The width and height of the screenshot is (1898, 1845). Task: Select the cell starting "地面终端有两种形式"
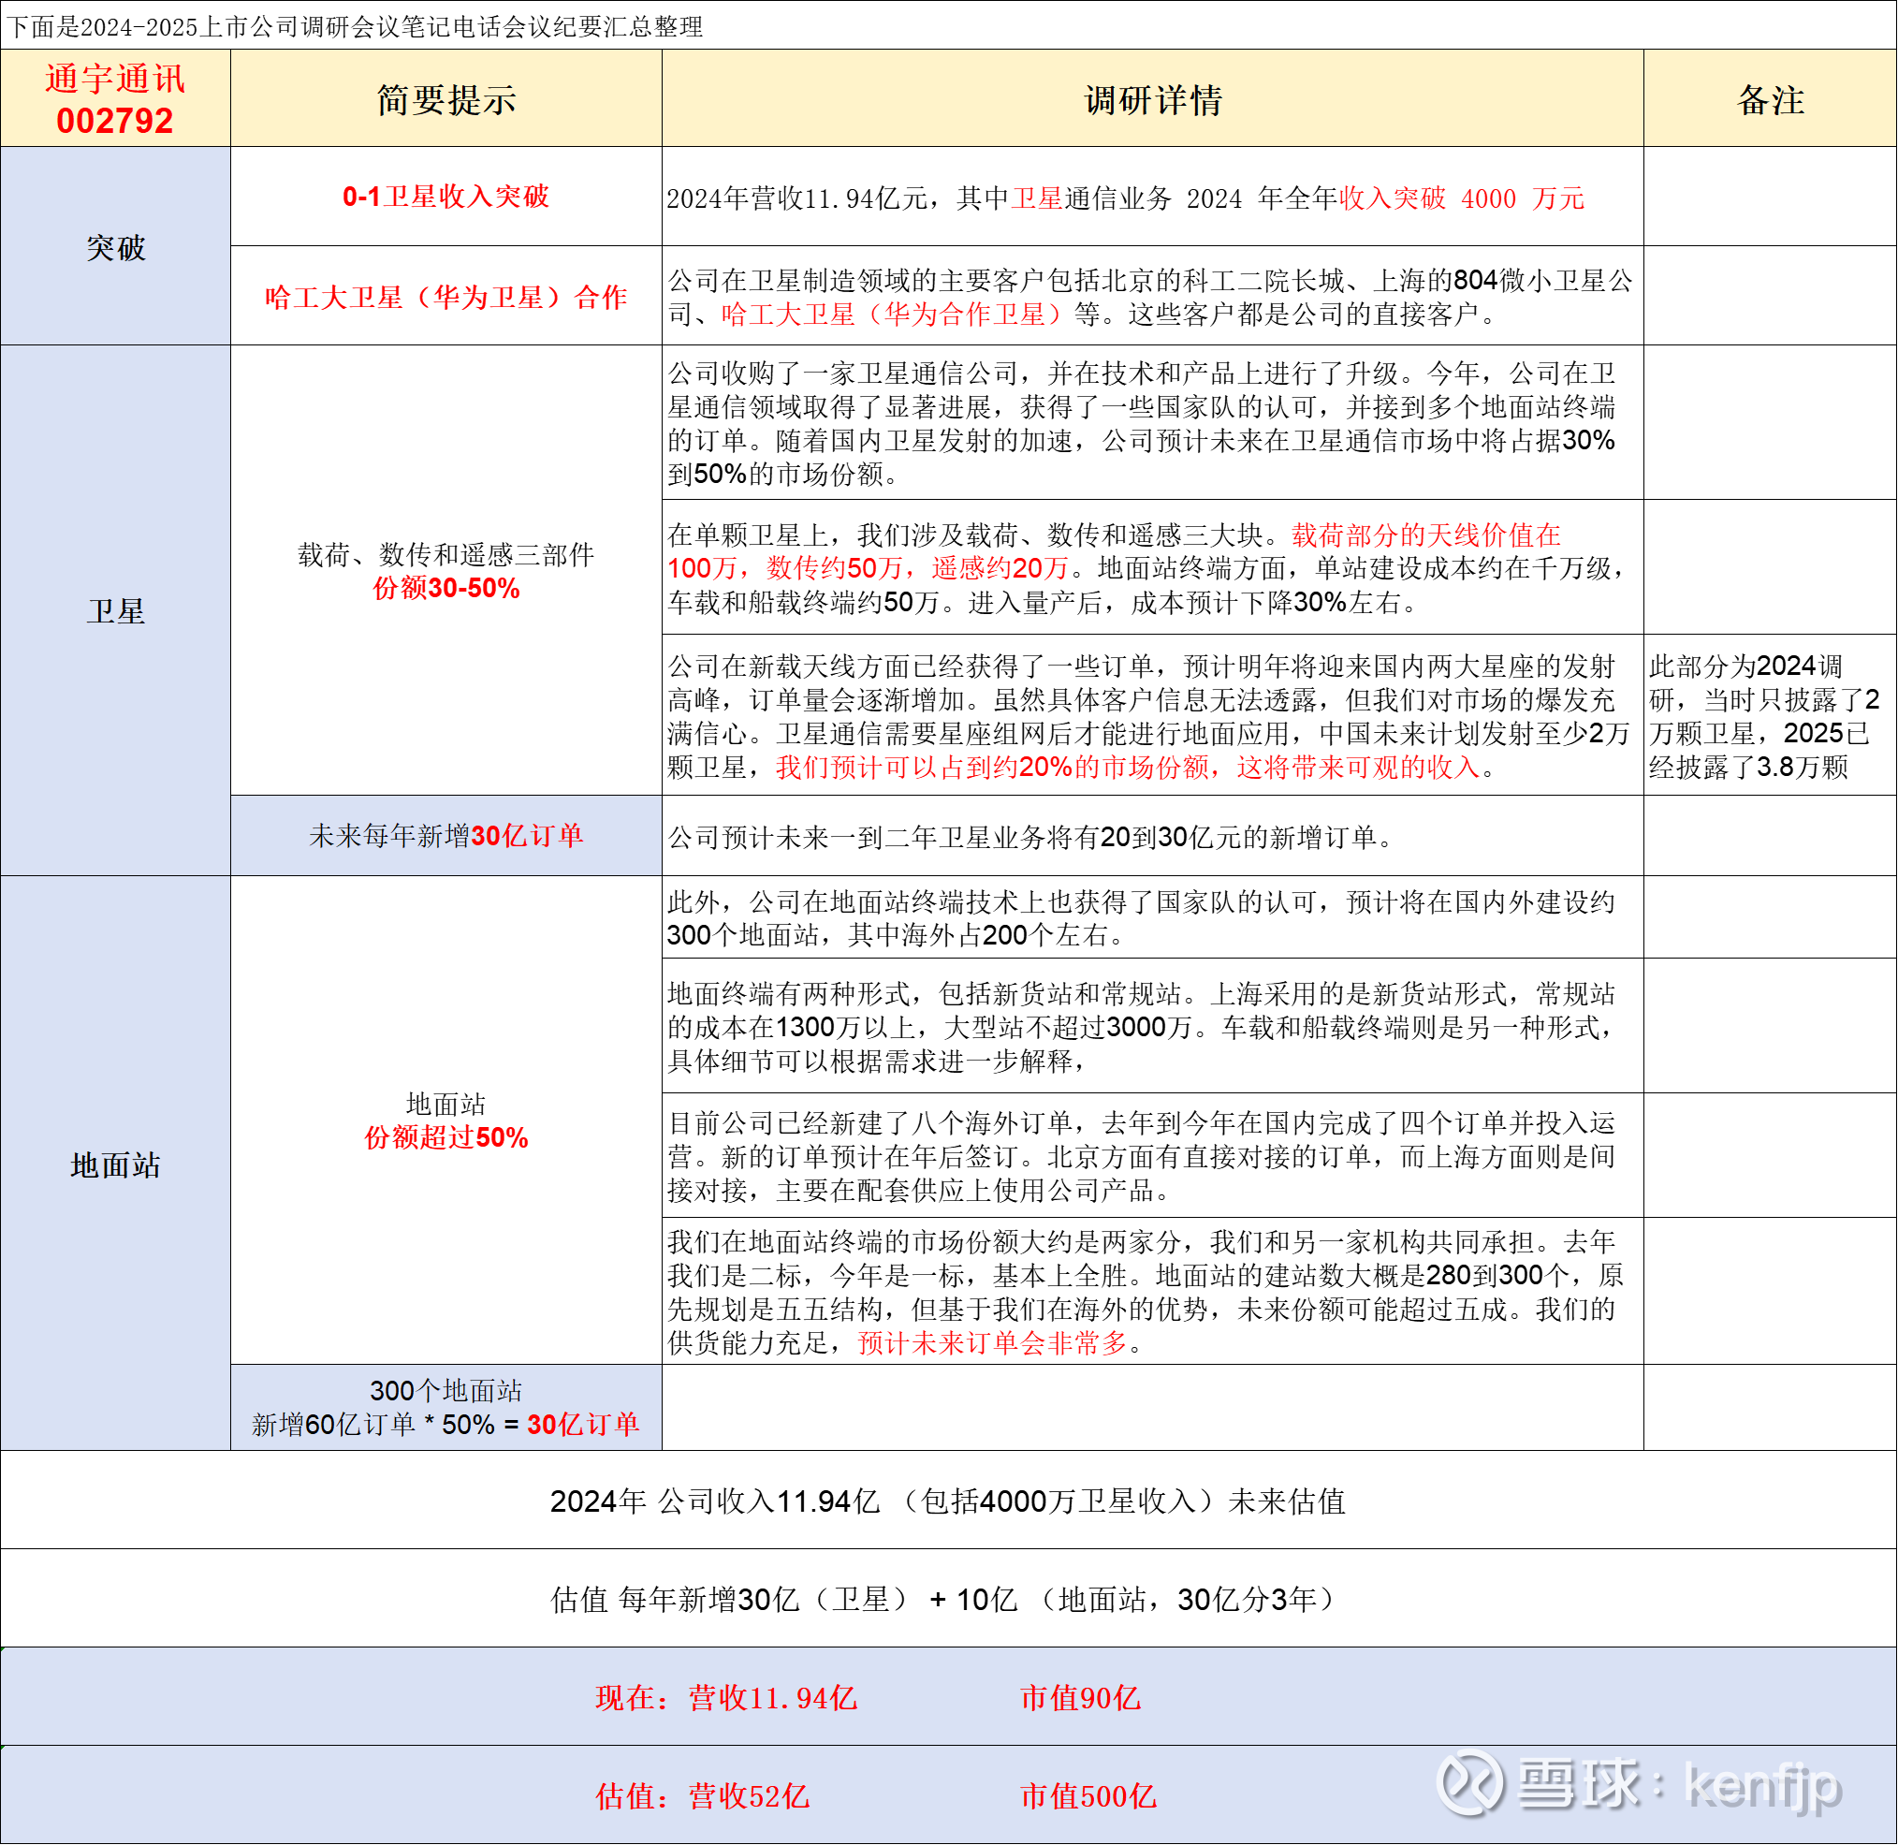(x=1153, y=1026)
